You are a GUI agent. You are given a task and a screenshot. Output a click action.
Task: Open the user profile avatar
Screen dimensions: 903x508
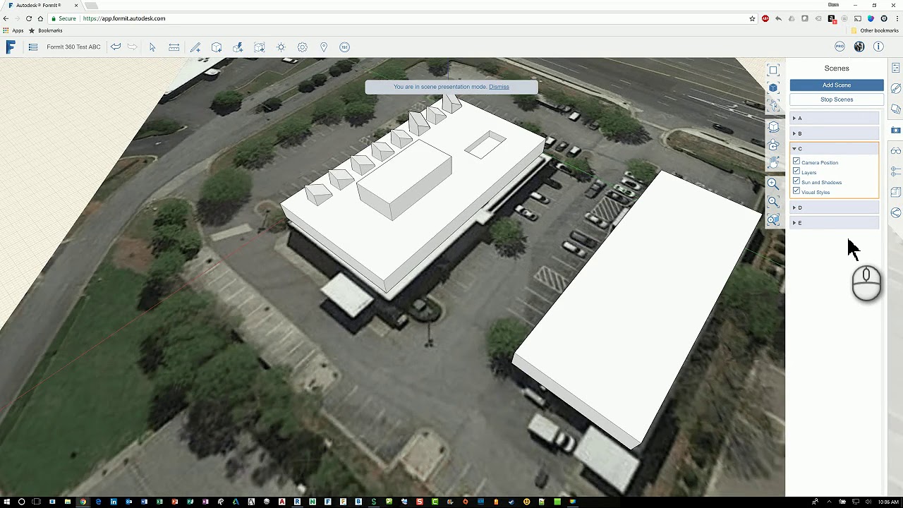coord(859,47)
